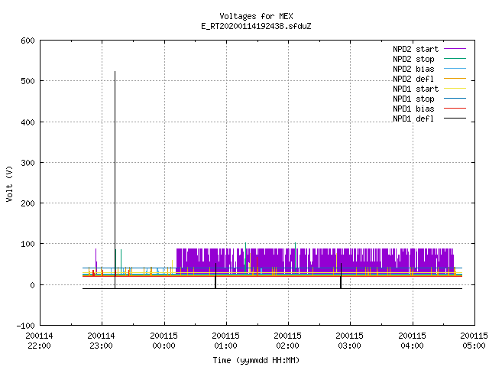Click the 200 tick label on Y axis
The image size is (489, 367).
coord(28,203)
